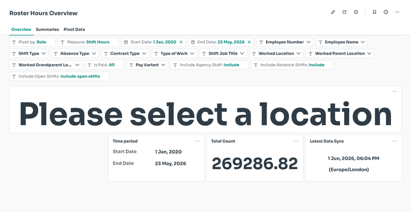The image size is (411, 212).
Task: Open the dashboard info icon
Action: pyautogui.click(x=386, y=12)
